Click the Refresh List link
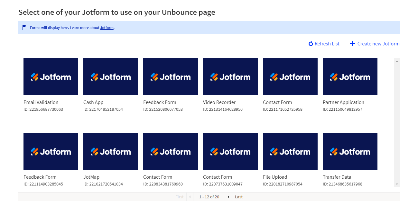Image resolution: width=418 pixels, height=218 pixels. point(327,44)
